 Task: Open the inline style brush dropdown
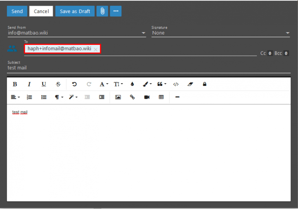click(x=147, y=84)
